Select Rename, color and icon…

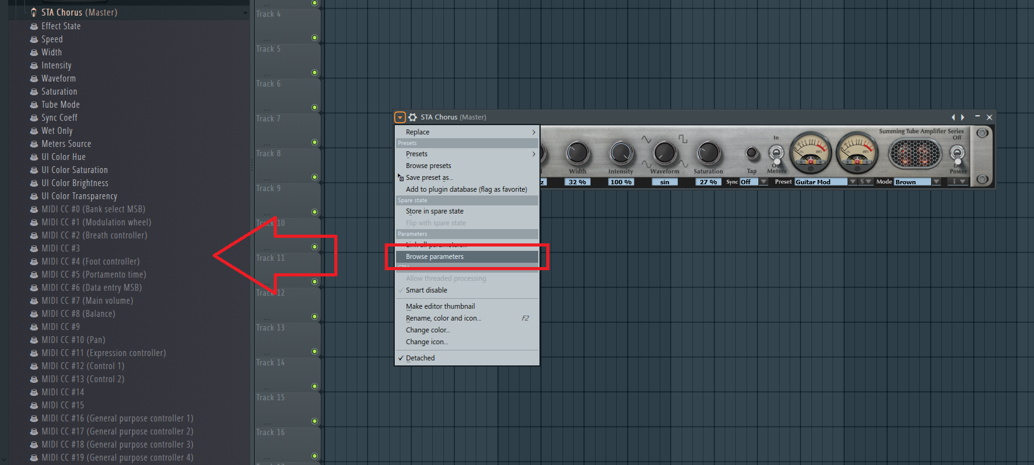pos(467,318)
